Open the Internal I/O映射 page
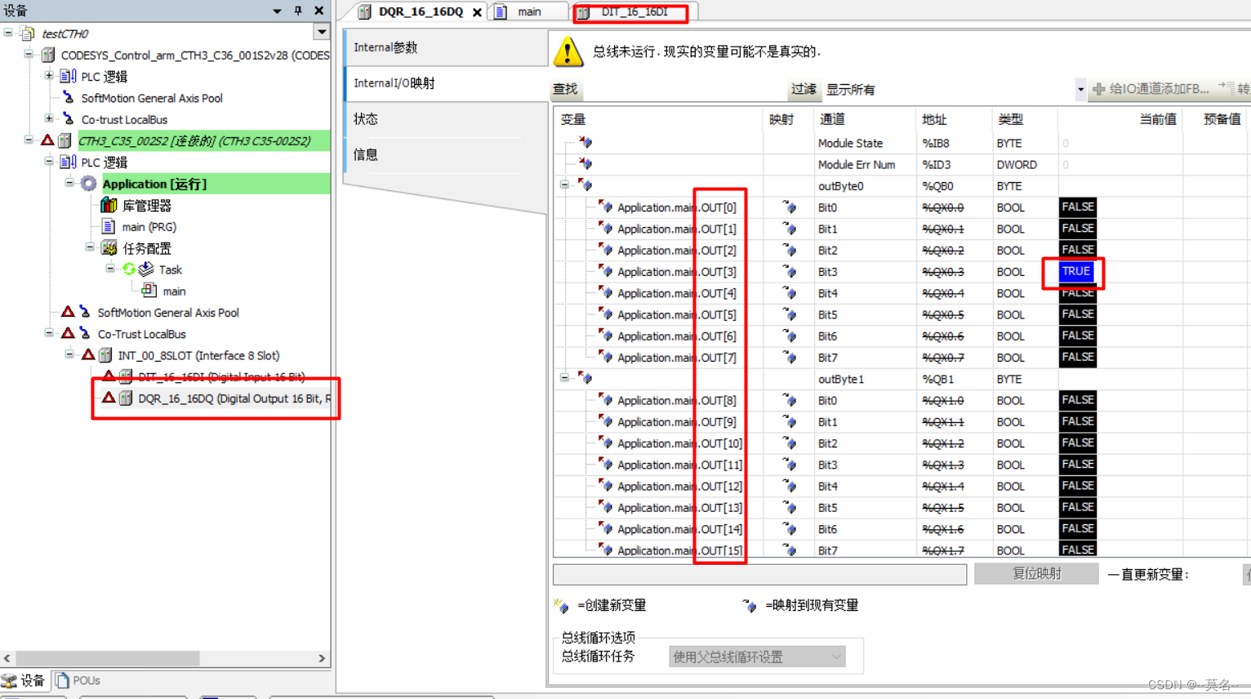Image resolution: width=1251 pixels, height=699 pixels. click(x=446, y=83)
